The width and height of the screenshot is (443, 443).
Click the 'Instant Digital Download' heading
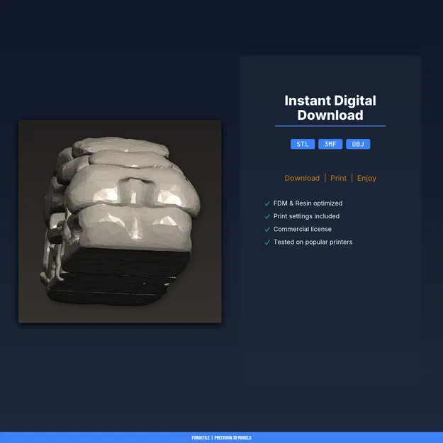pos(330,108)
